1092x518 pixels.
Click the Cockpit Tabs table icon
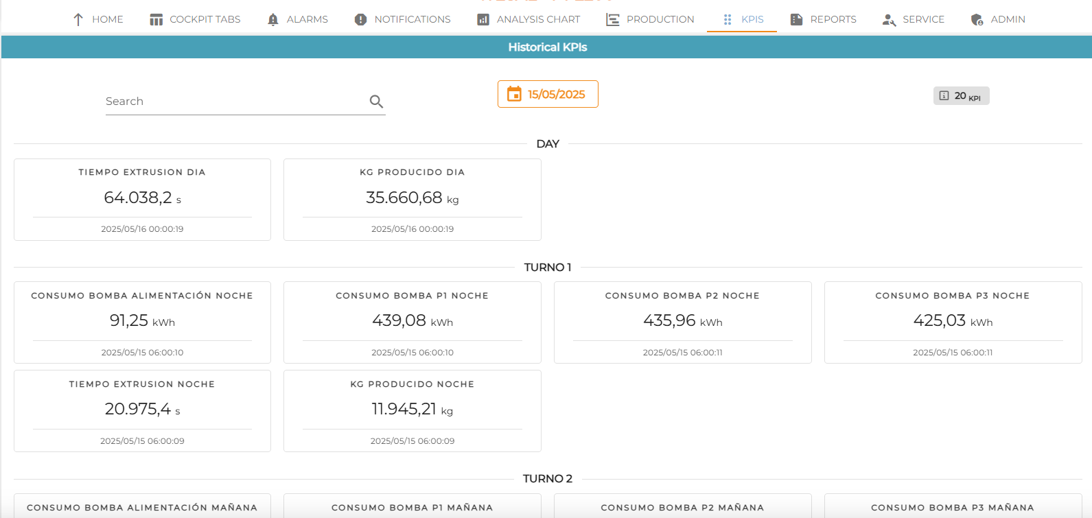point(156,20)
